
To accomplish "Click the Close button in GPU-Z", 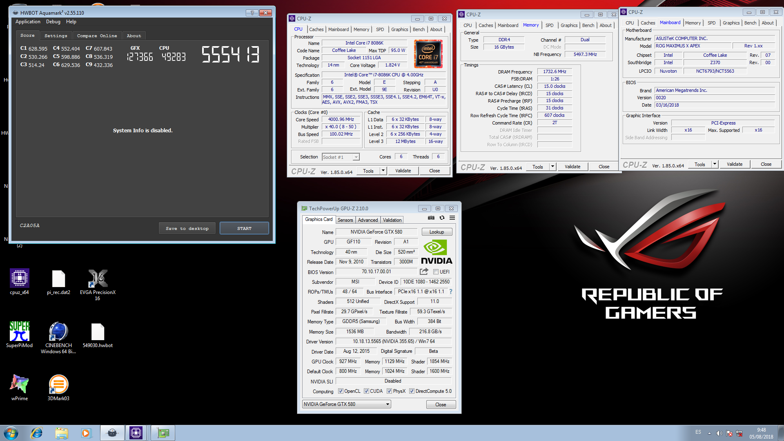I will pos(441,405).
